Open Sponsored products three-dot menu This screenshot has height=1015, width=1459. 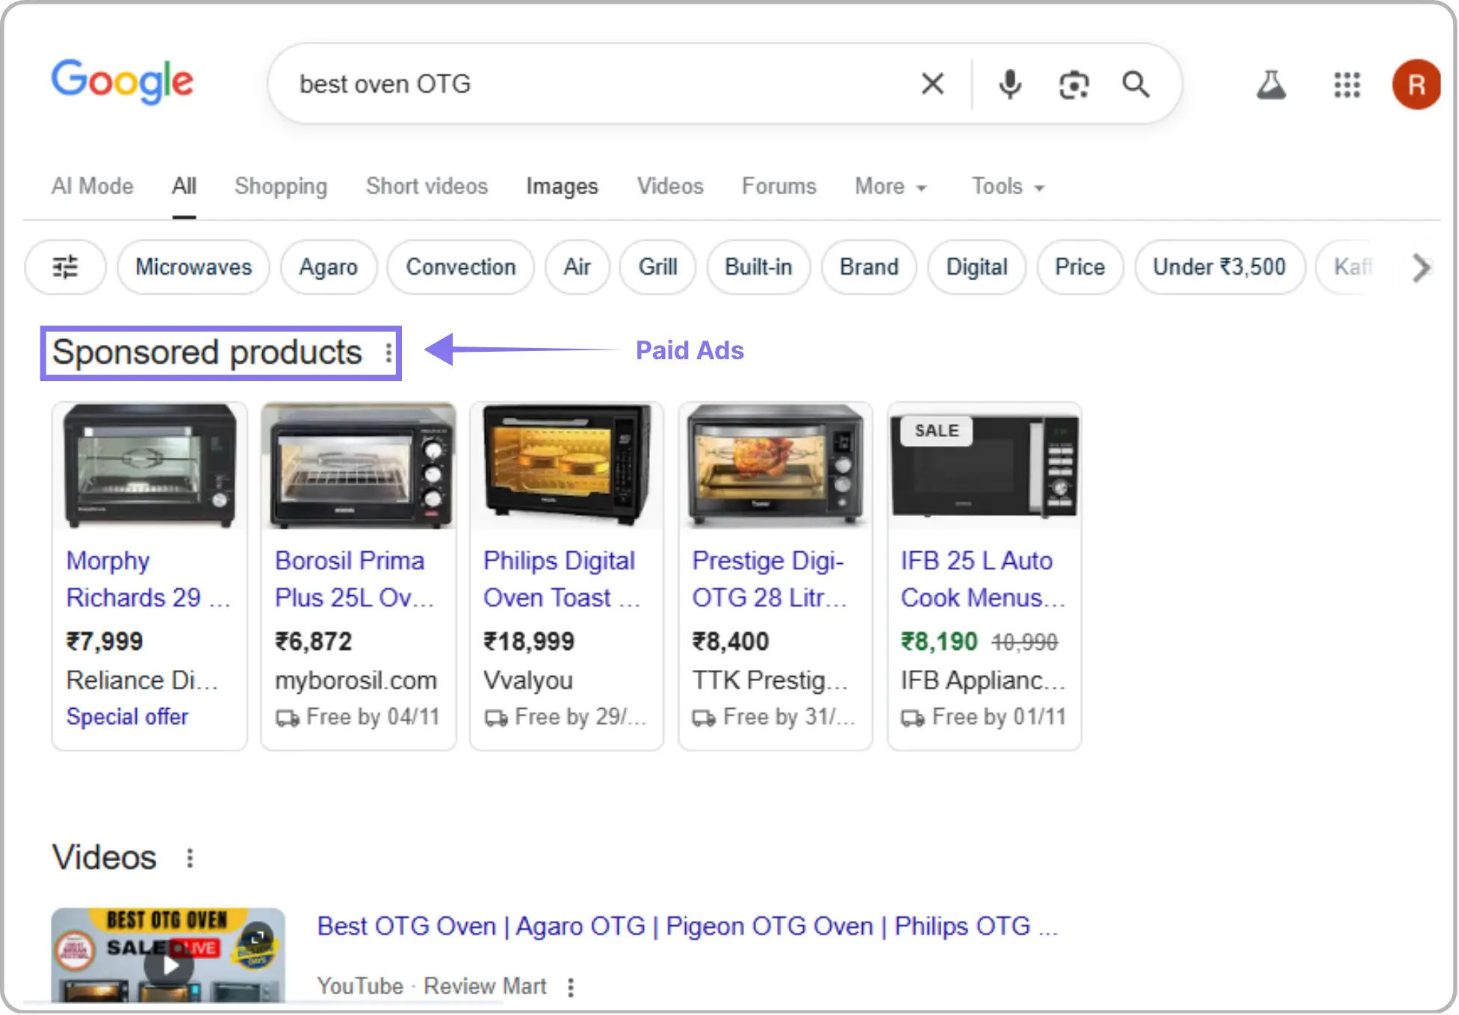coord(388,353)
